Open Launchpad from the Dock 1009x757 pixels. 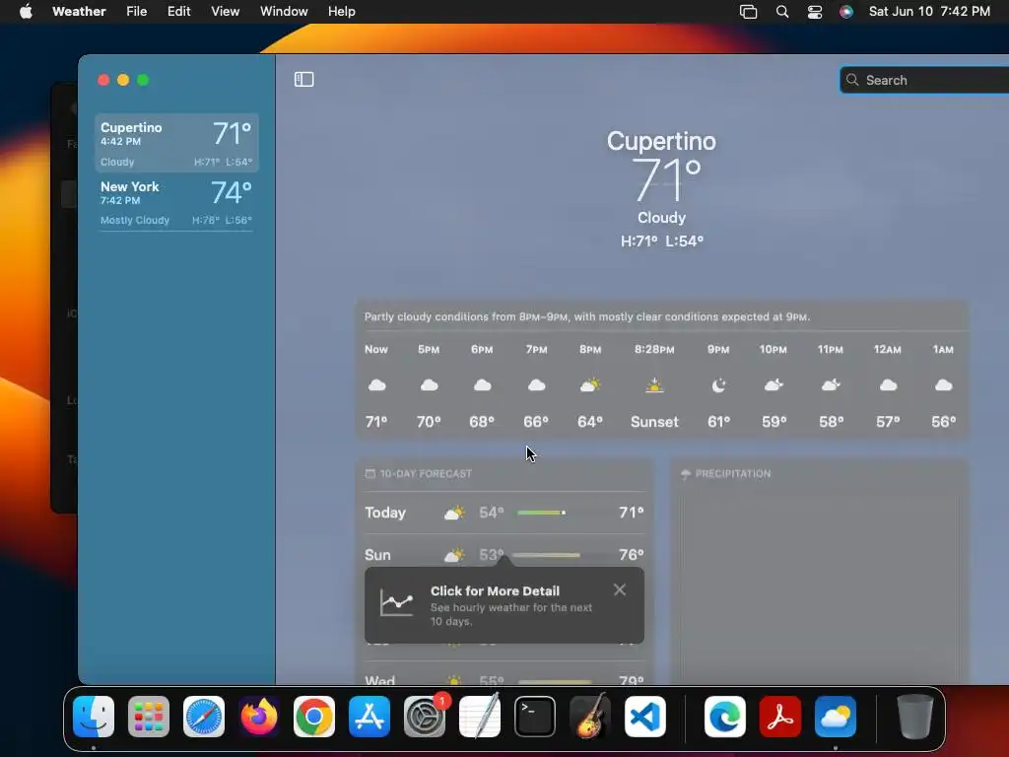click(149, 717)
